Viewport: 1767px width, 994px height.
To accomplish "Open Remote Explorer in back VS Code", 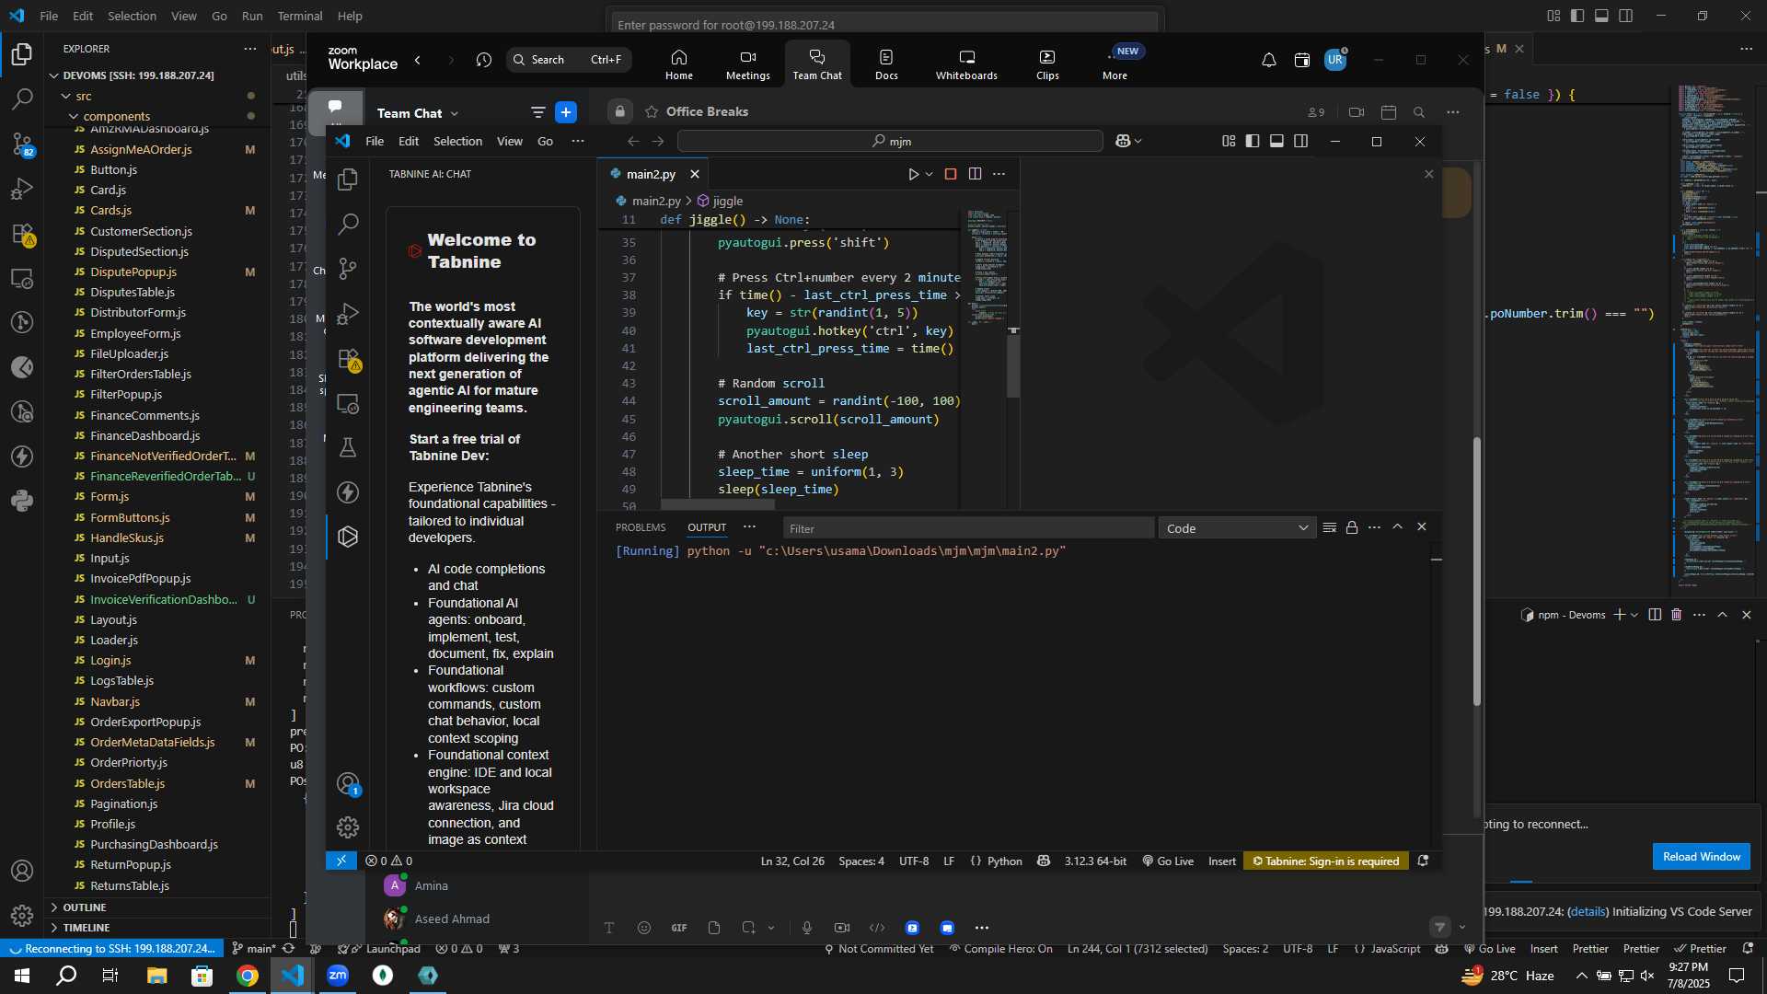I will click(x=22, y=278).
